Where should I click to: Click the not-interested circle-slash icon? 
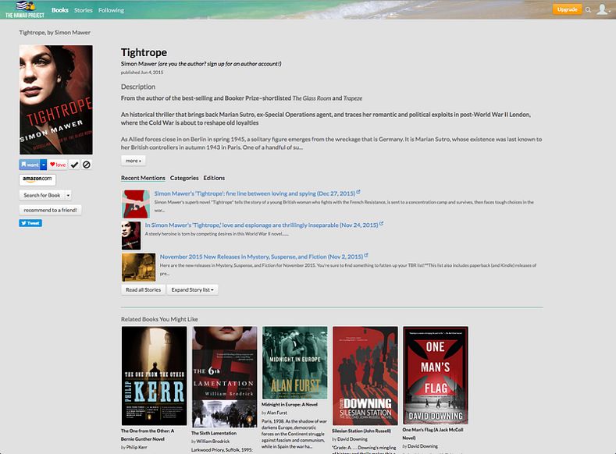87,165
